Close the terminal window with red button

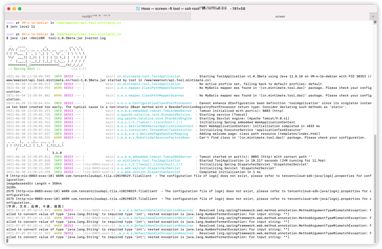point(9,9)
